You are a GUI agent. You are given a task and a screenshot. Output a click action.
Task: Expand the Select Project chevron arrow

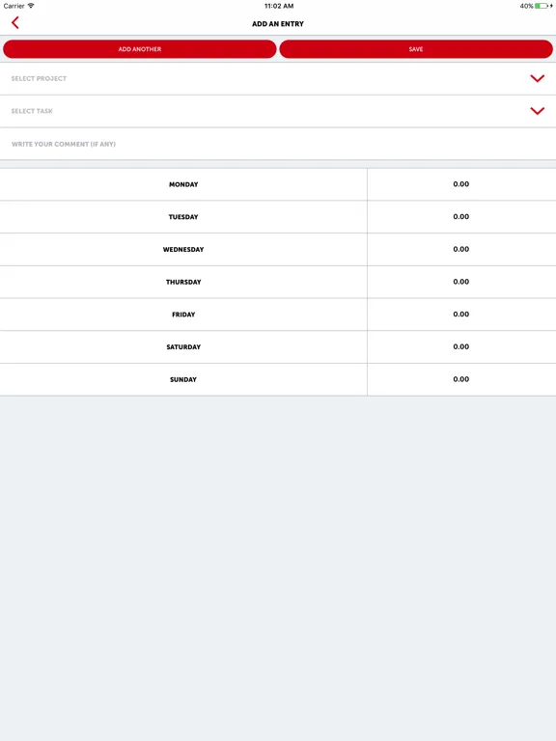point(537,78)
